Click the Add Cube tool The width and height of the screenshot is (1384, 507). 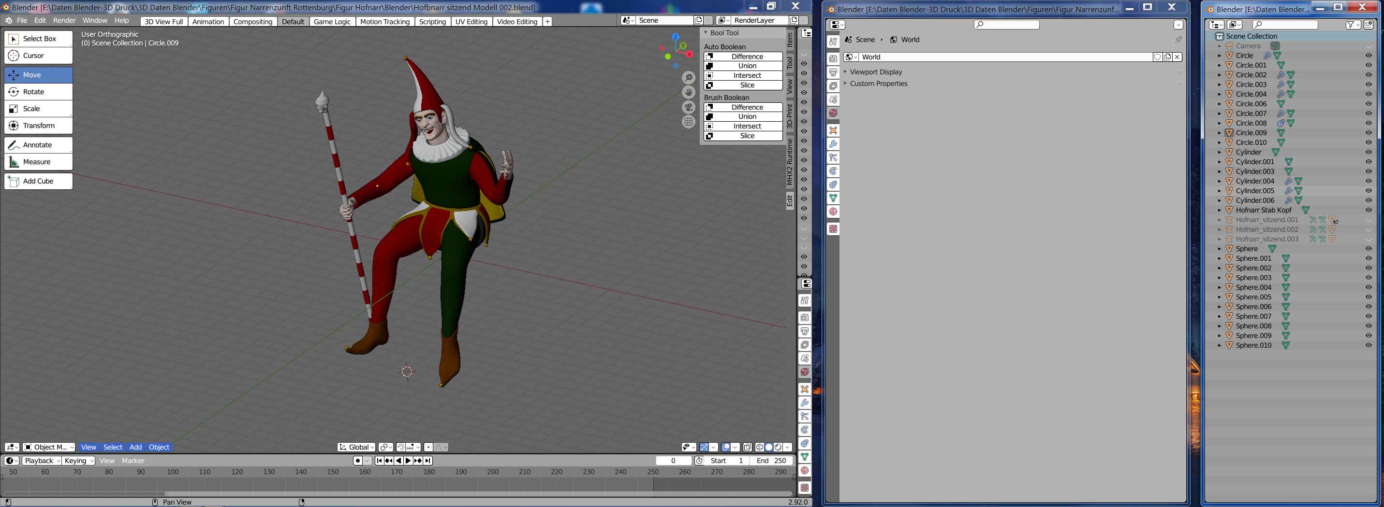(x=38, y=182)
